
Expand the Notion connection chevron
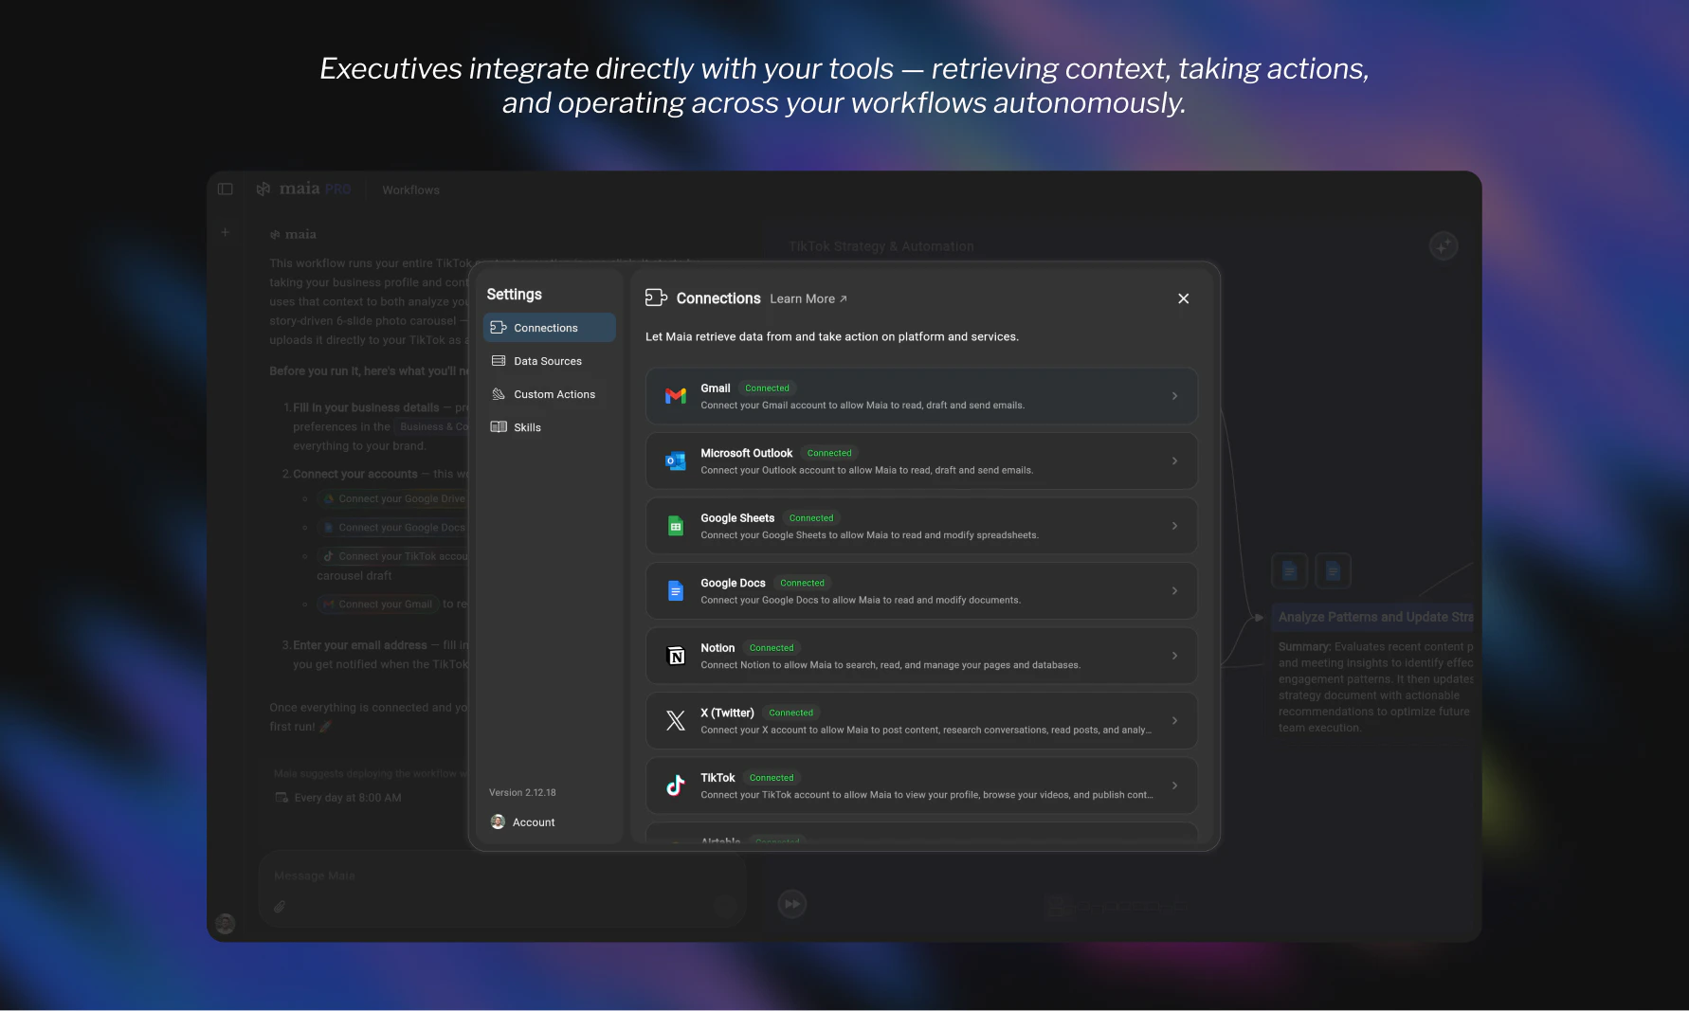(x=1174, y=656)
